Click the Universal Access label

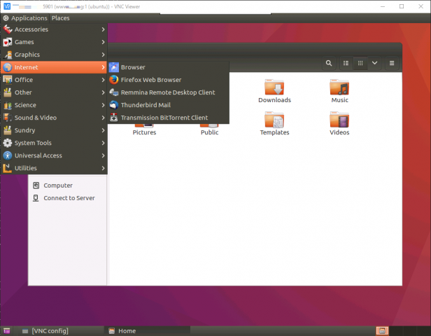click(38, 155)
